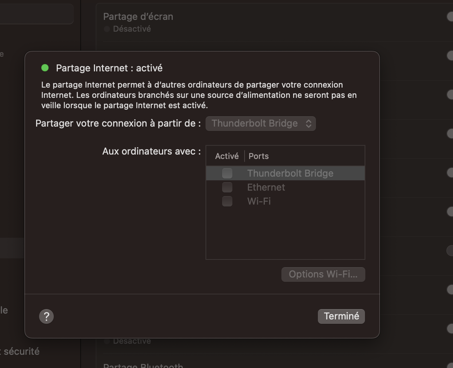Click the Partage Internet : activé heading
Screen dimensions: 453x368
coord(109,68)
